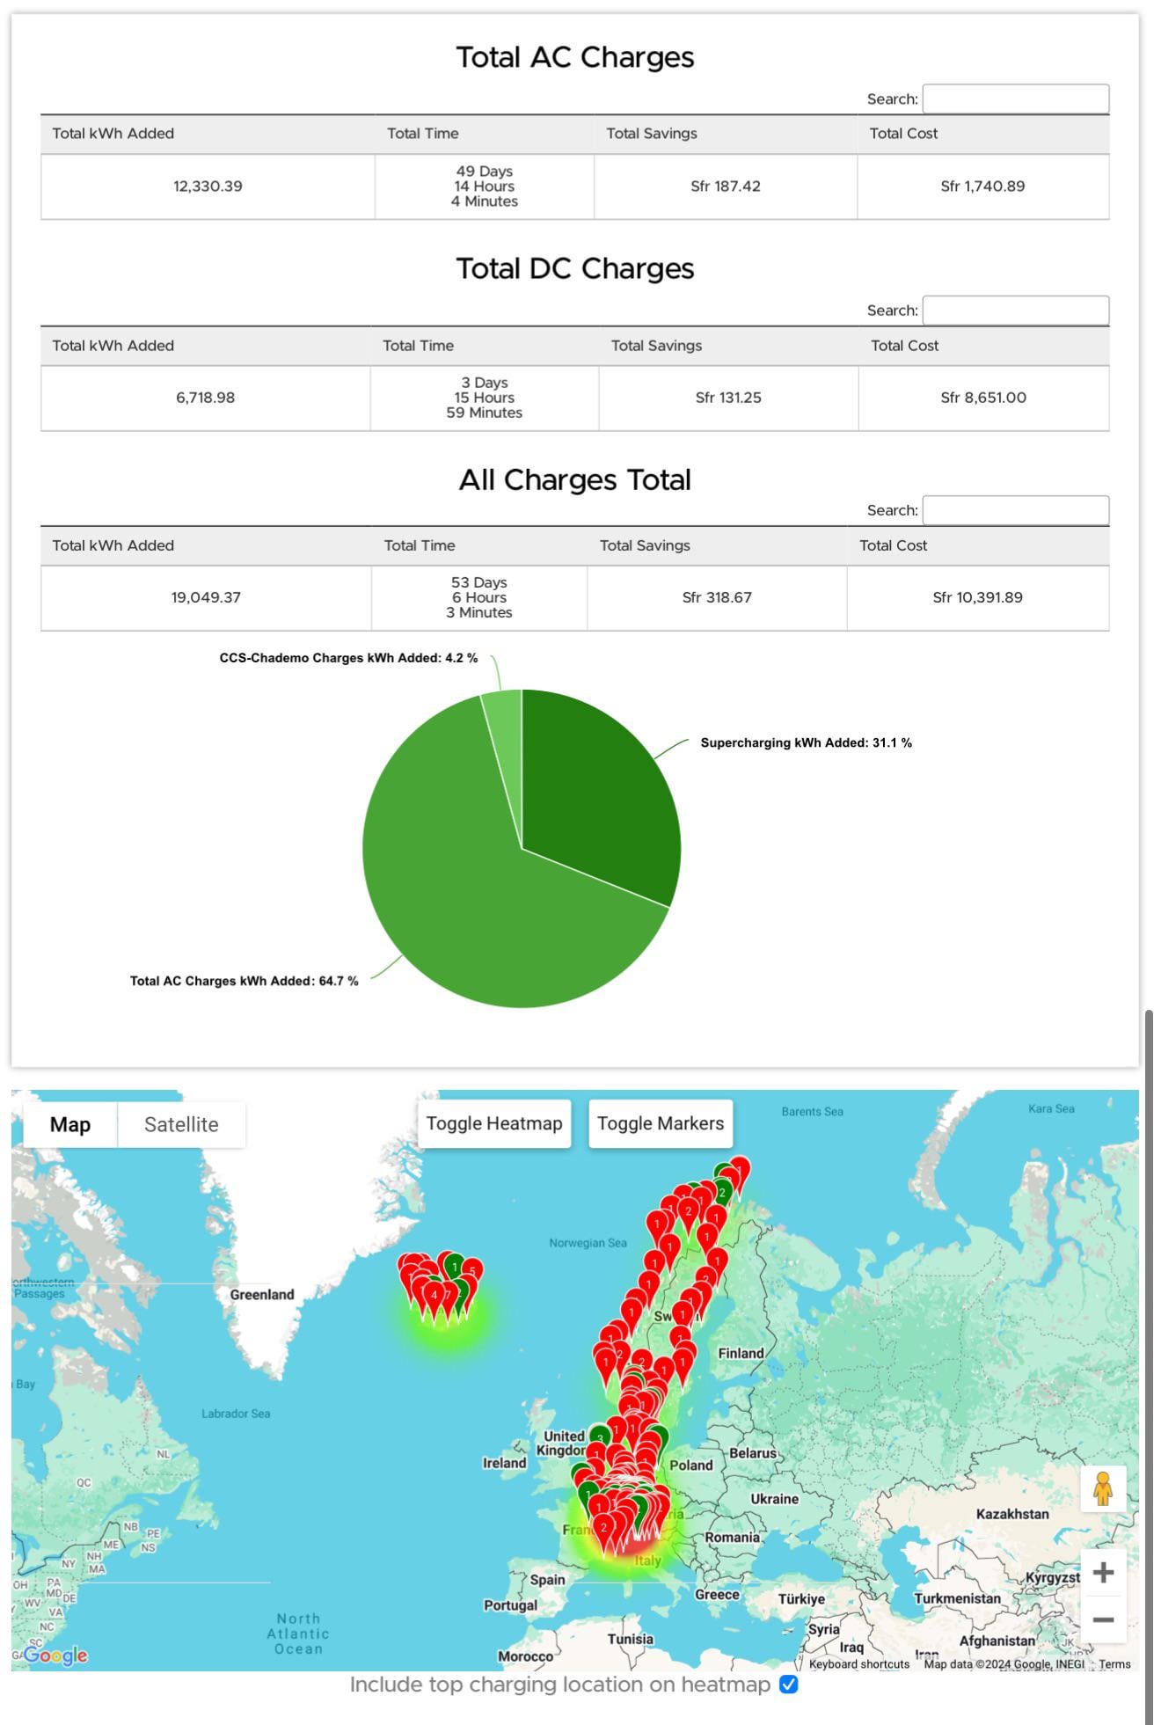
Task: Focus the All Charges Total search field
Action: tap(1015, 510)
